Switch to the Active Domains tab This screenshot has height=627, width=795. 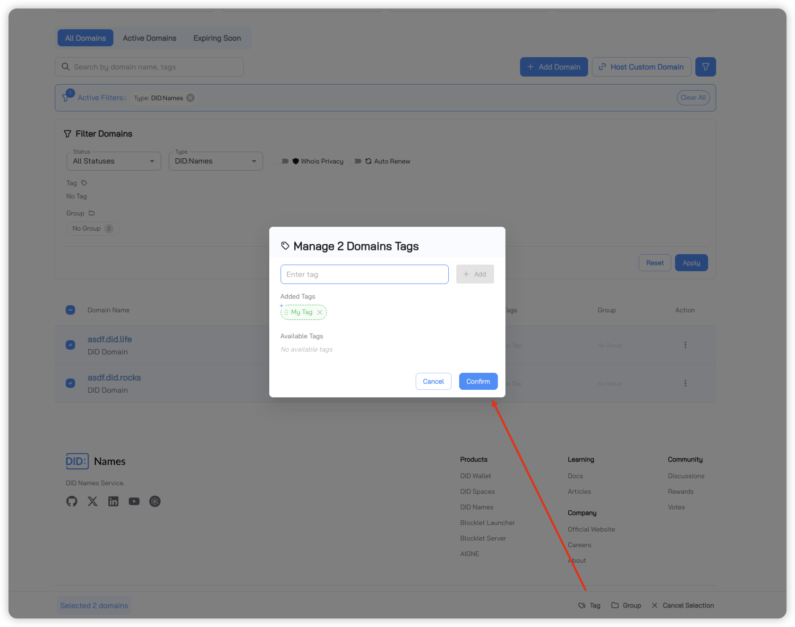(x=149, y=38)
